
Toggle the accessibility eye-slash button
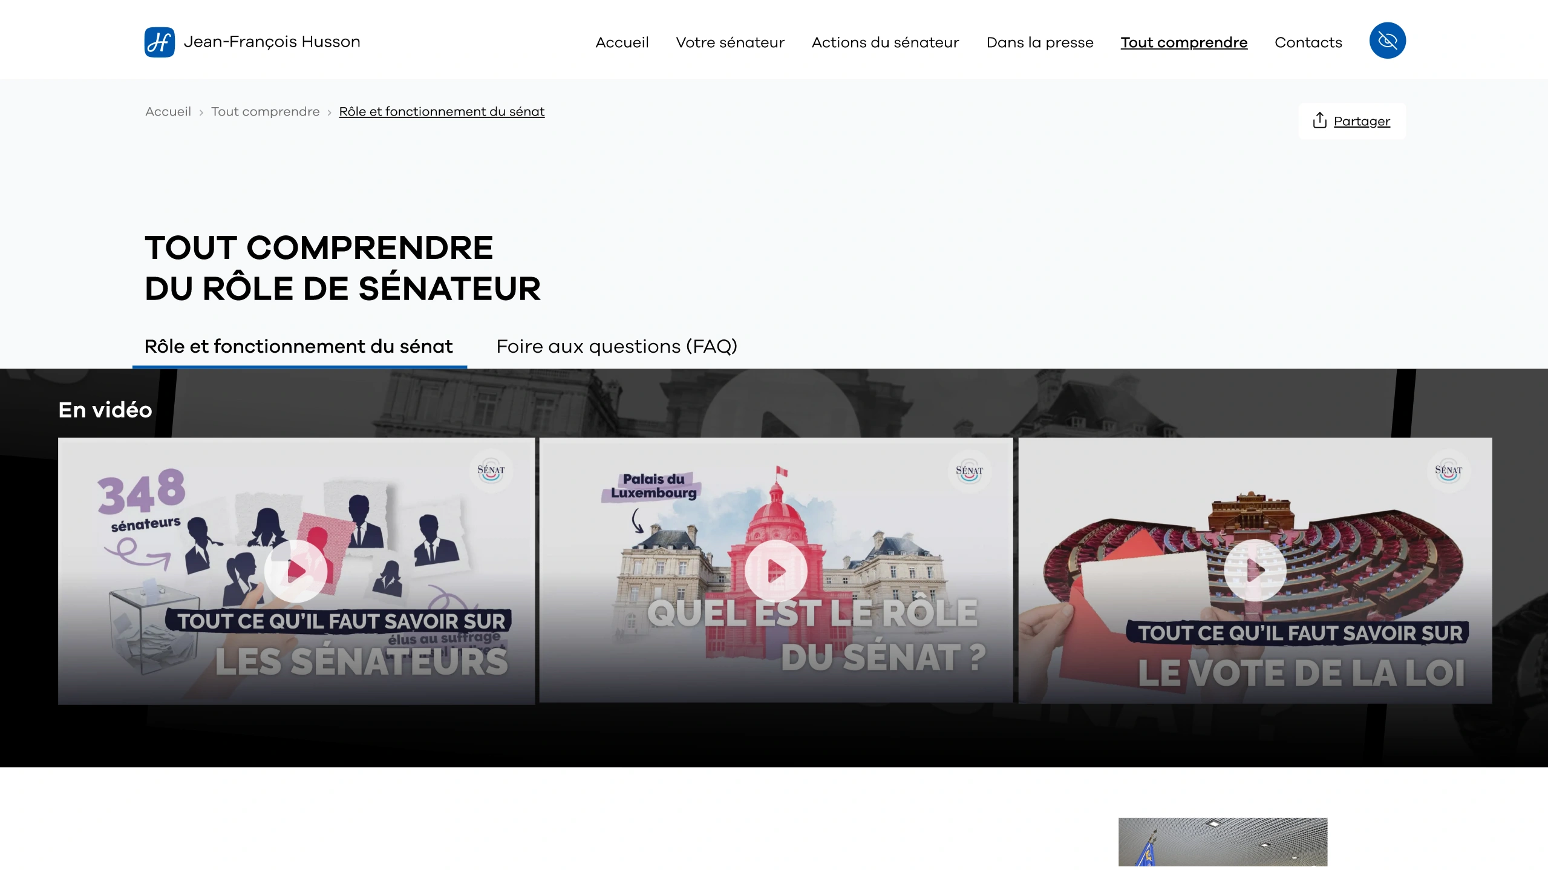1387,41
